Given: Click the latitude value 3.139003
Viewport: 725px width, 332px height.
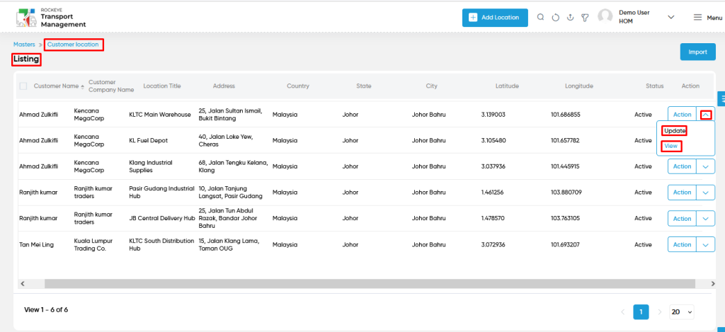Looking at the screenshot, I should pyautogui.click(x=493, y=115).
